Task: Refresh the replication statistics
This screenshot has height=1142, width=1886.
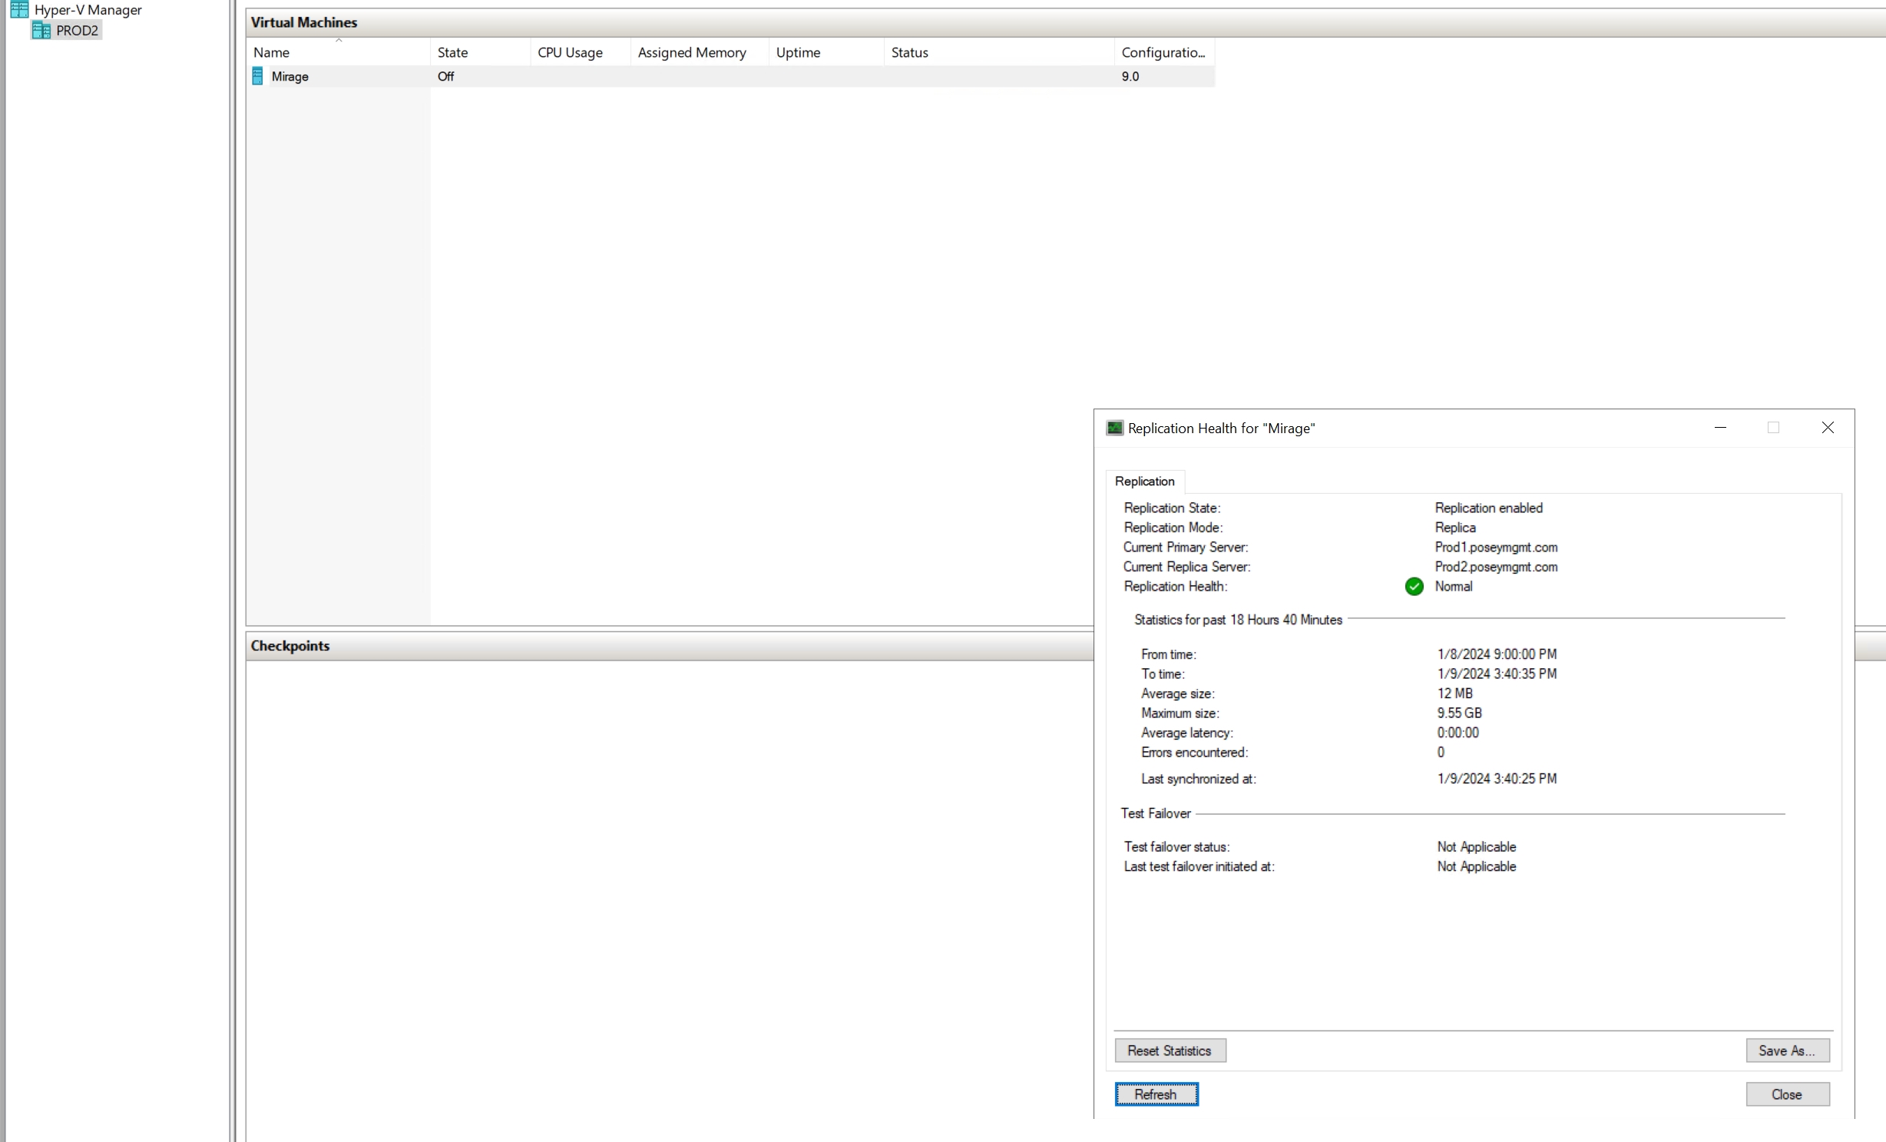Action: 1156,1094
